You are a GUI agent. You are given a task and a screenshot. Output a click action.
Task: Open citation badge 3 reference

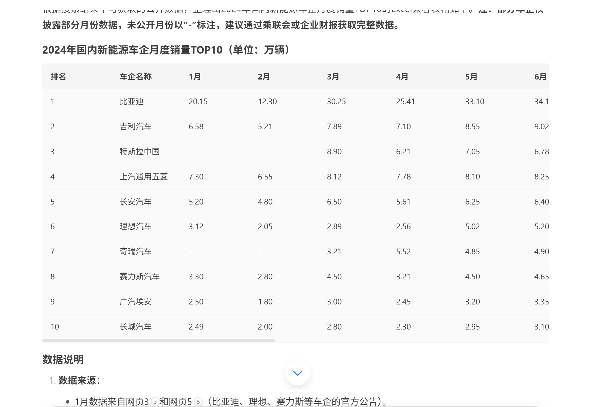click(155, 402)
